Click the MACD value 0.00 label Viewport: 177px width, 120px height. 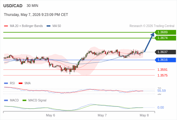point(160,107)
